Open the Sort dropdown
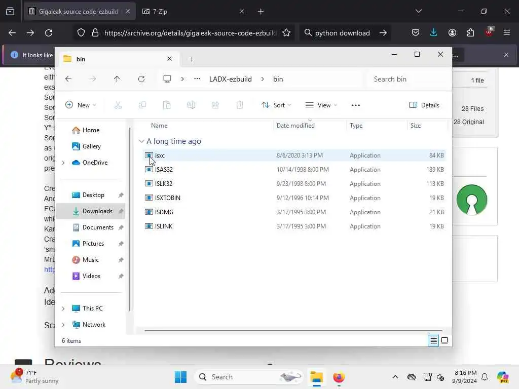519x389 pixels. coord(276,105)
